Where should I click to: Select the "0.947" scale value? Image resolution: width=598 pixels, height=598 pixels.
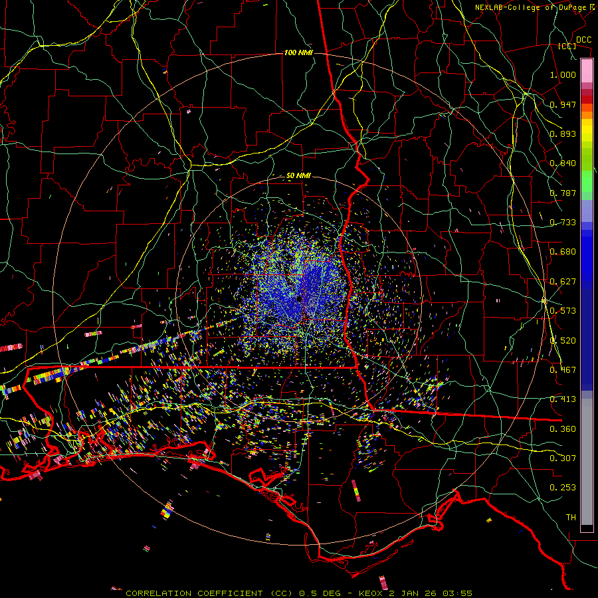(563, 104)
